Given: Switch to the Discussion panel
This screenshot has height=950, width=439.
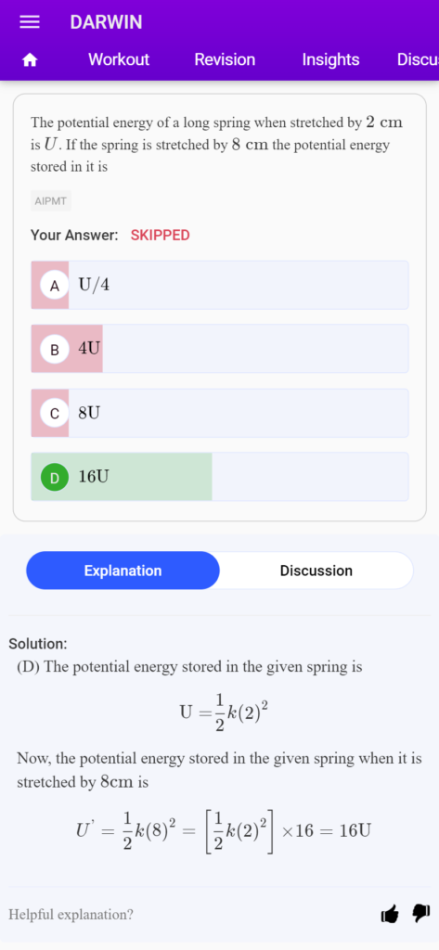Looking at the screenshot, I should tap(316, 571).
